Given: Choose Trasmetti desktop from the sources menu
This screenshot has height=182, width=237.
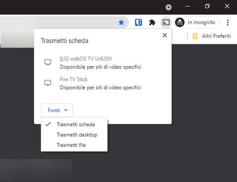Looking at the screenshot, I should click(74, 135).
